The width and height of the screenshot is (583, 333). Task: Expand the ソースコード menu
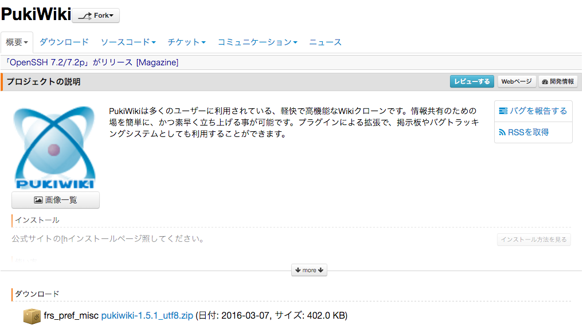point(128,42)
